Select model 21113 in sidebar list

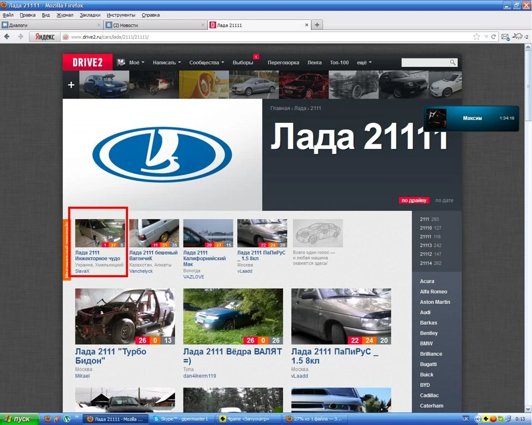426,245
